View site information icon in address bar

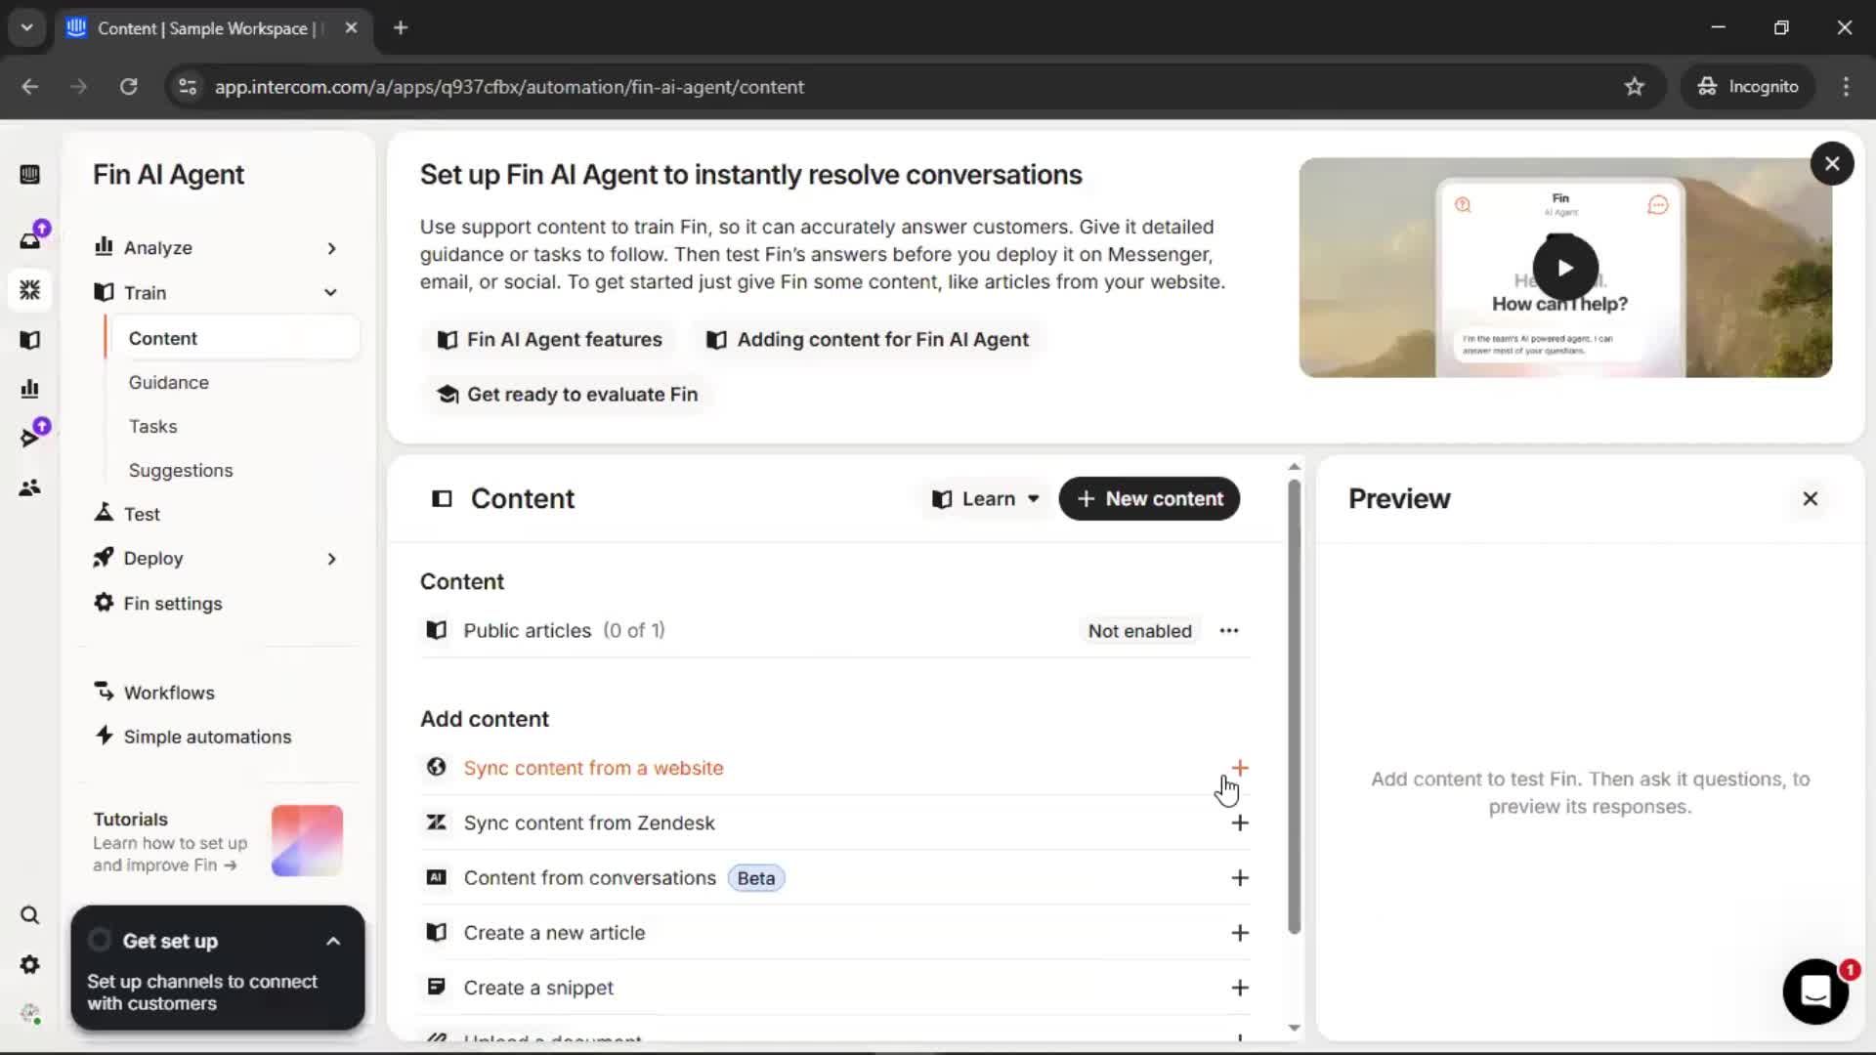(187, 87)
